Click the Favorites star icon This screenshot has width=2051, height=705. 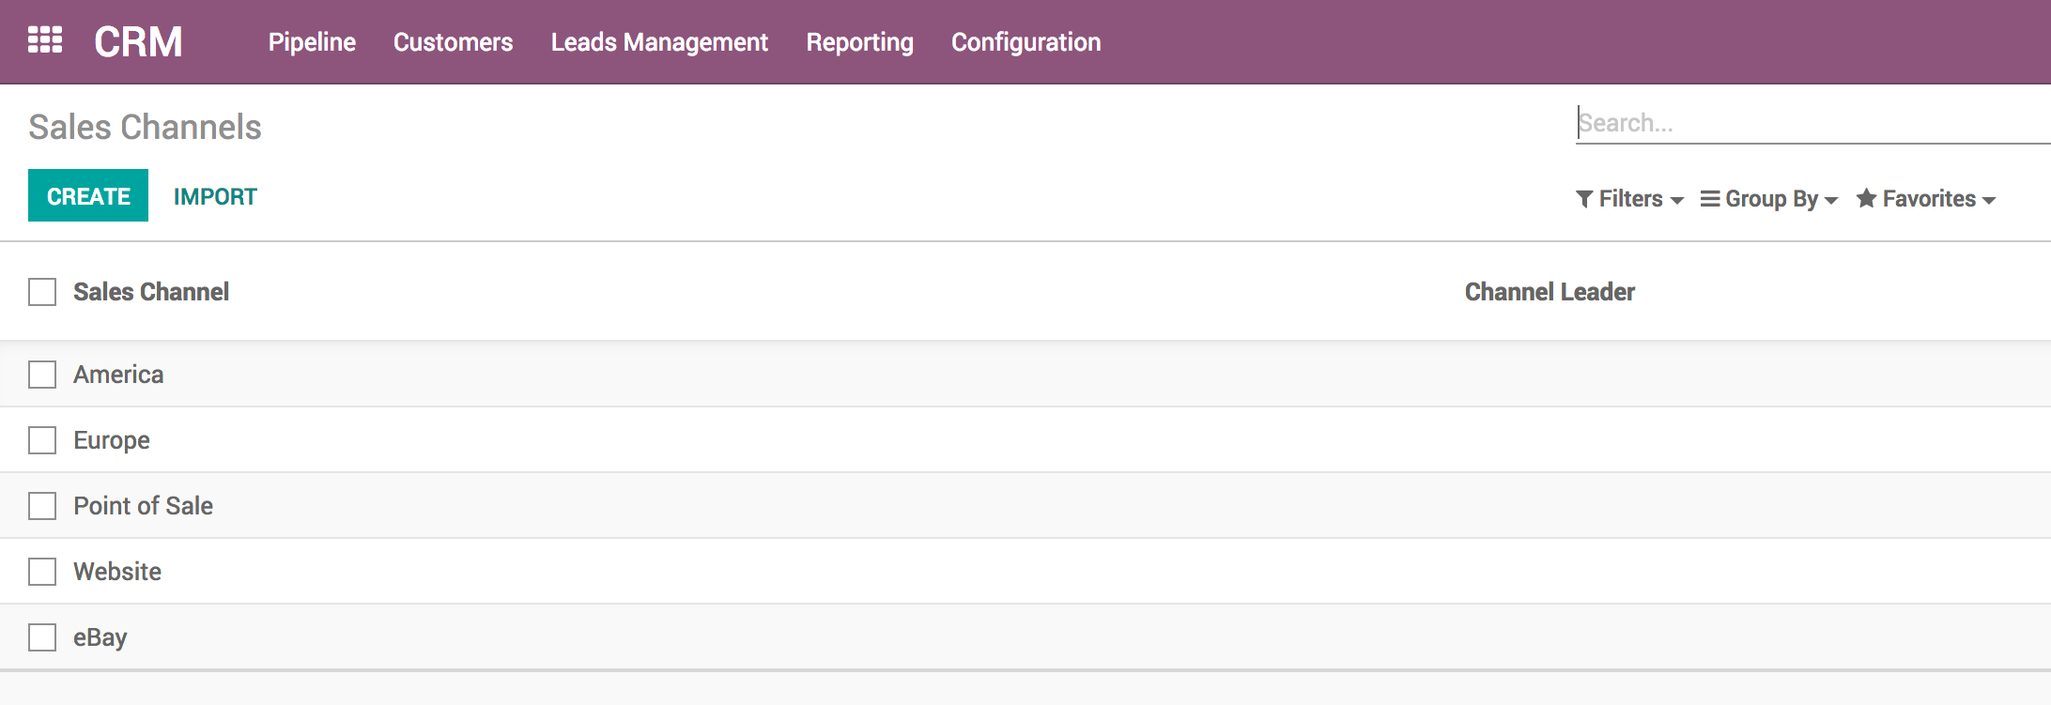click(x=1867, y=198)
